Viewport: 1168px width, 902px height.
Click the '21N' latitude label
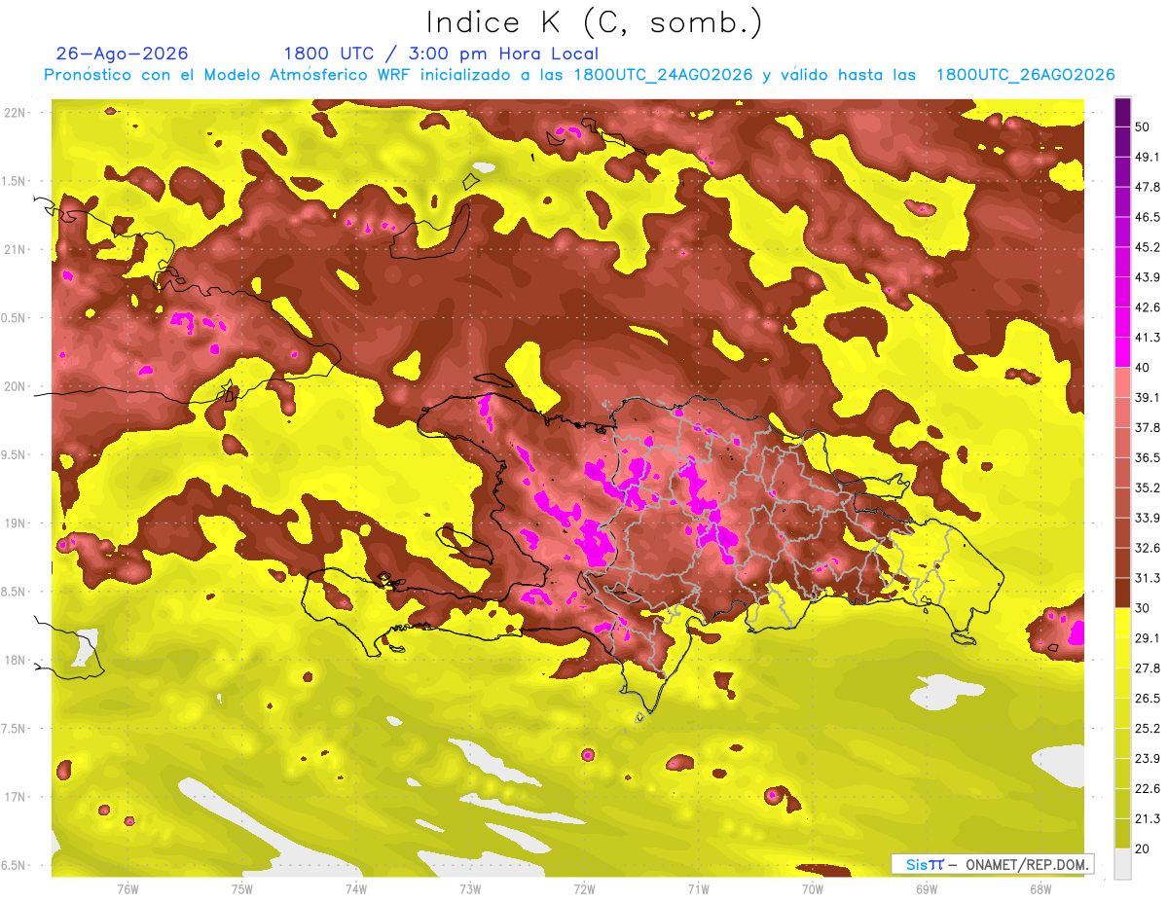(14, 249)
